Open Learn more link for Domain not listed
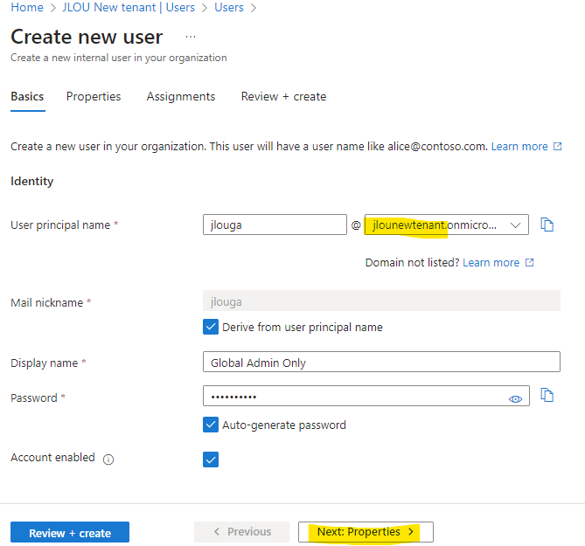The height and width of the screenshot is (546, 585). pyautogui.click(x=491, y=263)
